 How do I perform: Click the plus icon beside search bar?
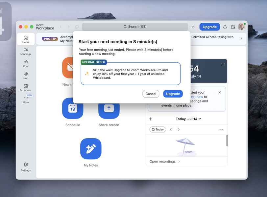click(193, 27)
